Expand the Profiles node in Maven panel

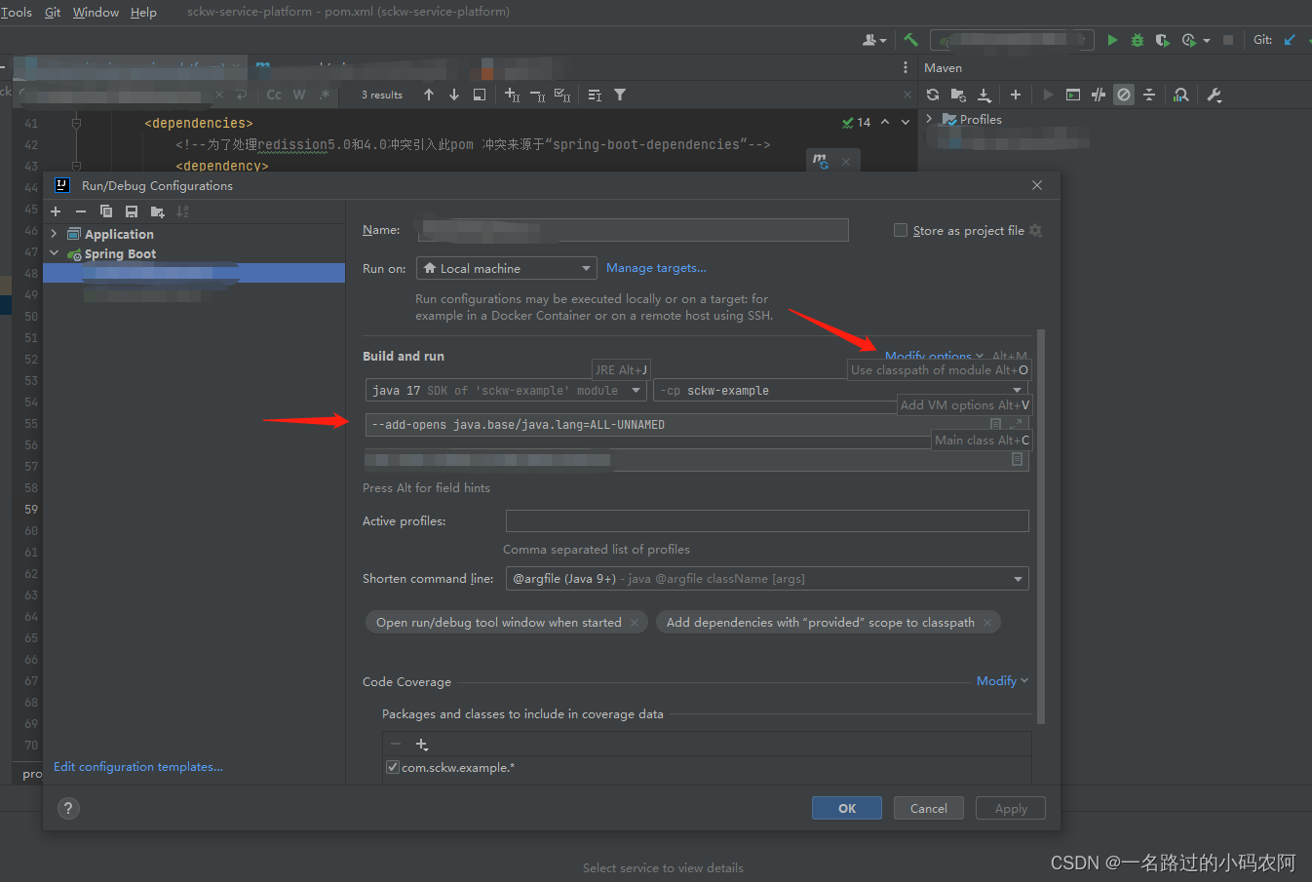tap(928, 119)
